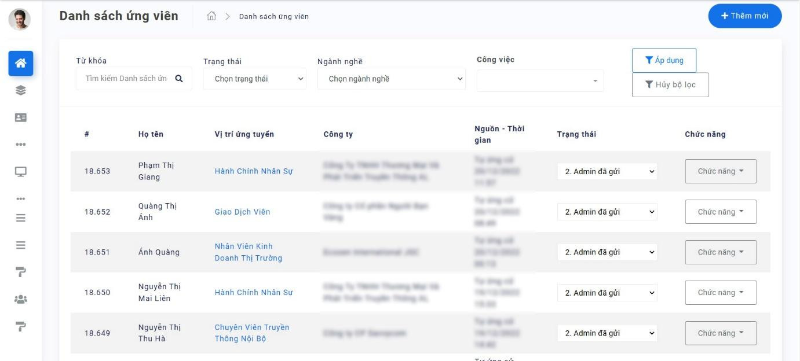Open the "Chọn trạng thái" filter dropdown
The width and height of the screenshot is (800, 361).
254,79
